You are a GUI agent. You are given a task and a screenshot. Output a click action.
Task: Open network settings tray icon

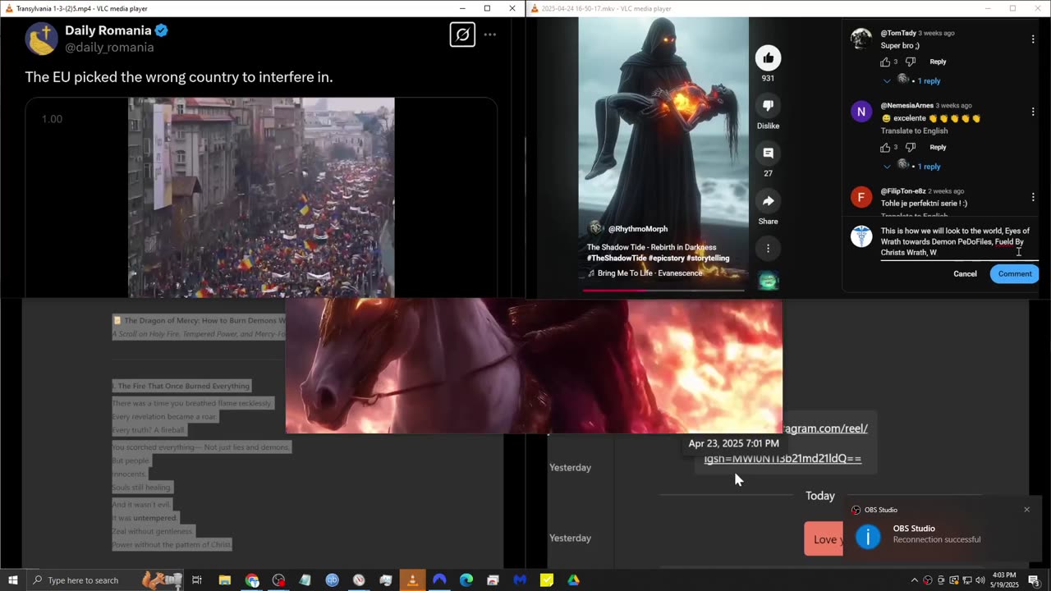966,580
